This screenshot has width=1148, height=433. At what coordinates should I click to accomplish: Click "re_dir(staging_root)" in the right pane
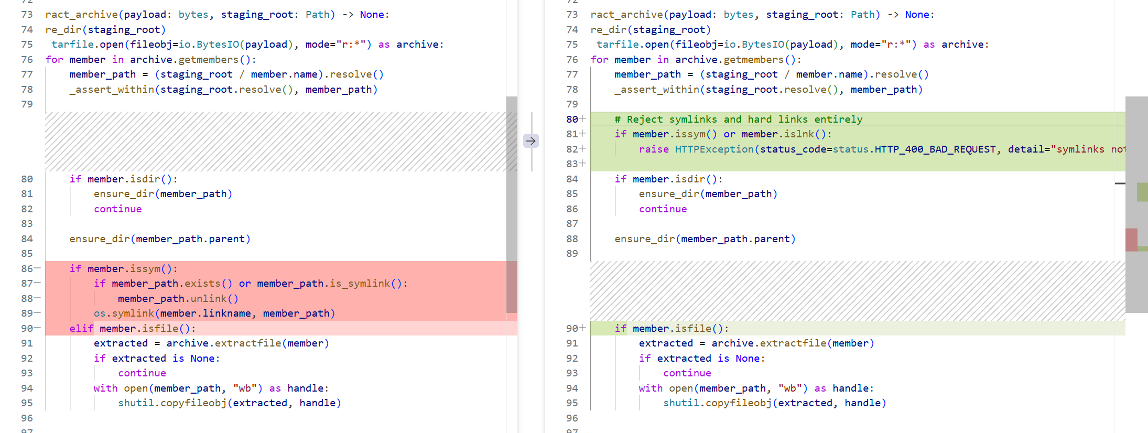click(651, 29)
